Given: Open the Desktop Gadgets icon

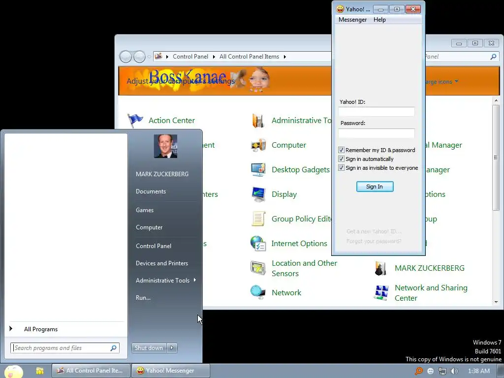Looking at the screenshot, I should click(x=258, y=170).
